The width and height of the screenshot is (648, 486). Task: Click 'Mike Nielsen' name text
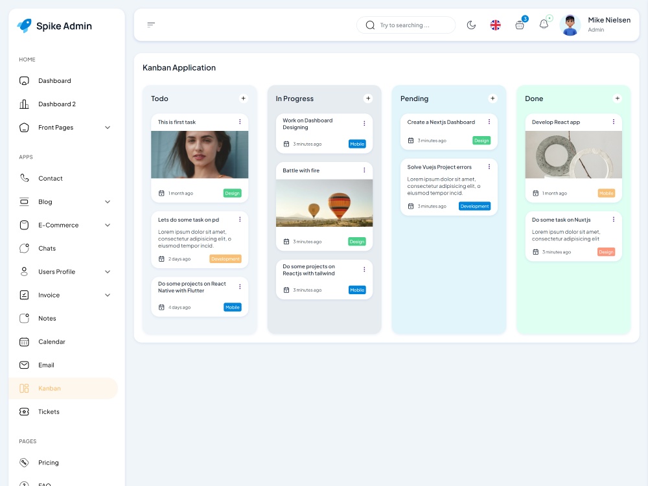click(609, 20)
